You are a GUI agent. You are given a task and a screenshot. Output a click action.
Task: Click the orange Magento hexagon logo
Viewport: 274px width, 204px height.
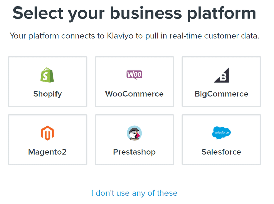pos(47,133)
